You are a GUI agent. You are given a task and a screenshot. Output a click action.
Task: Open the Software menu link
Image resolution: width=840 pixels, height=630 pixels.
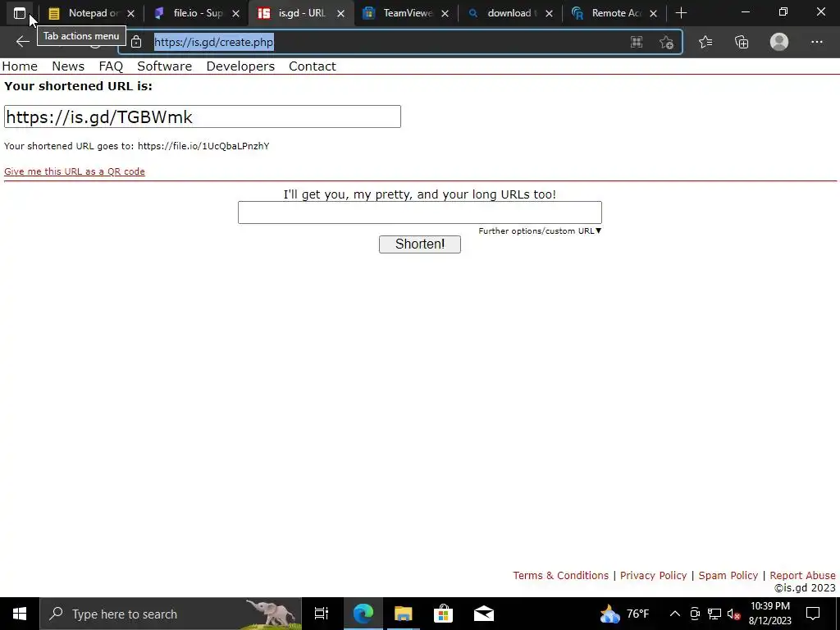(164, 66)
